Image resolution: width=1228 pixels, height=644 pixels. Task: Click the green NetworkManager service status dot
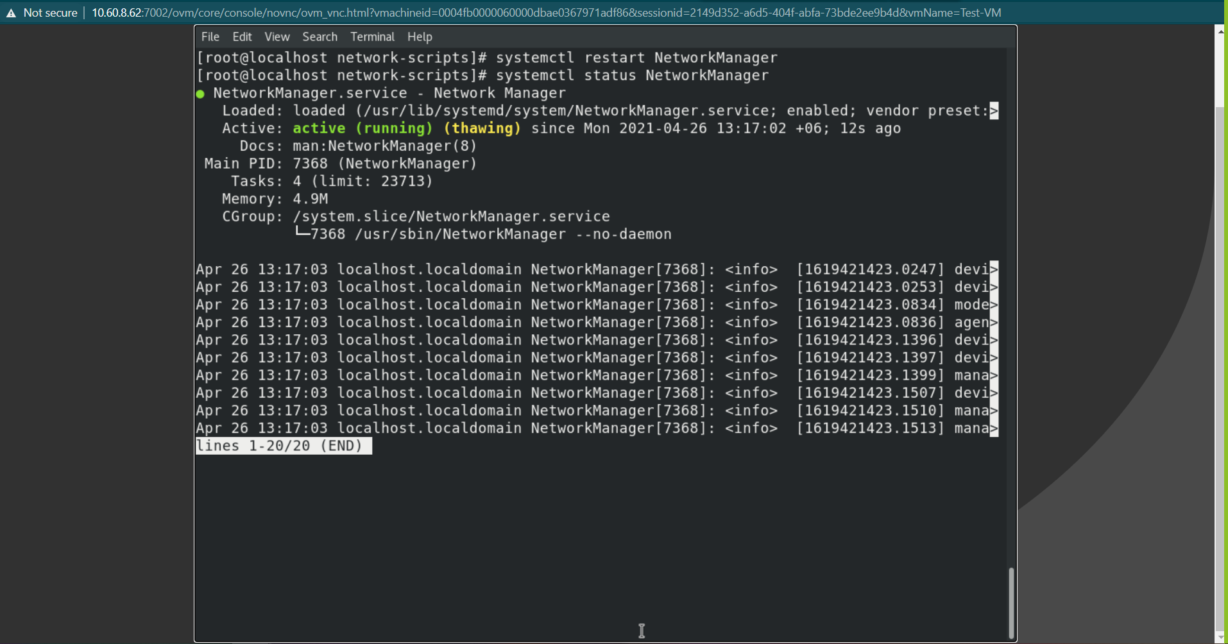[200, 94]
